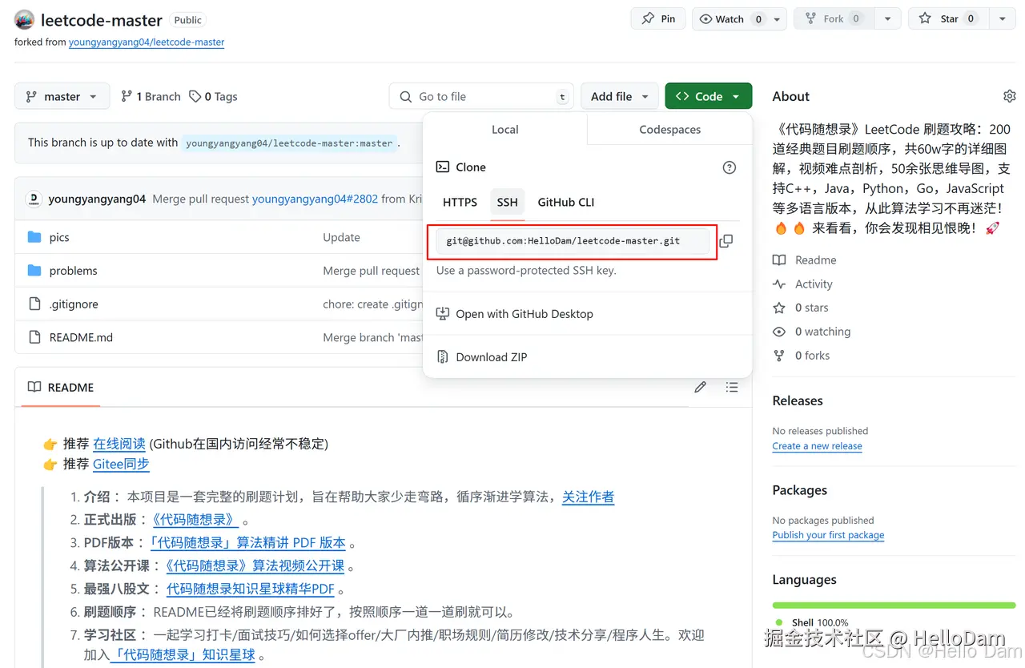View the 0 stars link
The width and height of the screenshot is (1025, 668).
801,308
